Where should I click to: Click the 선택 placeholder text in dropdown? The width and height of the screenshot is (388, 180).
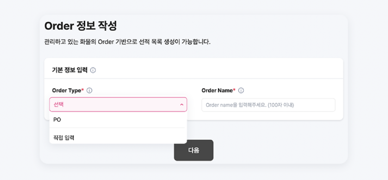tap(58, 105)
